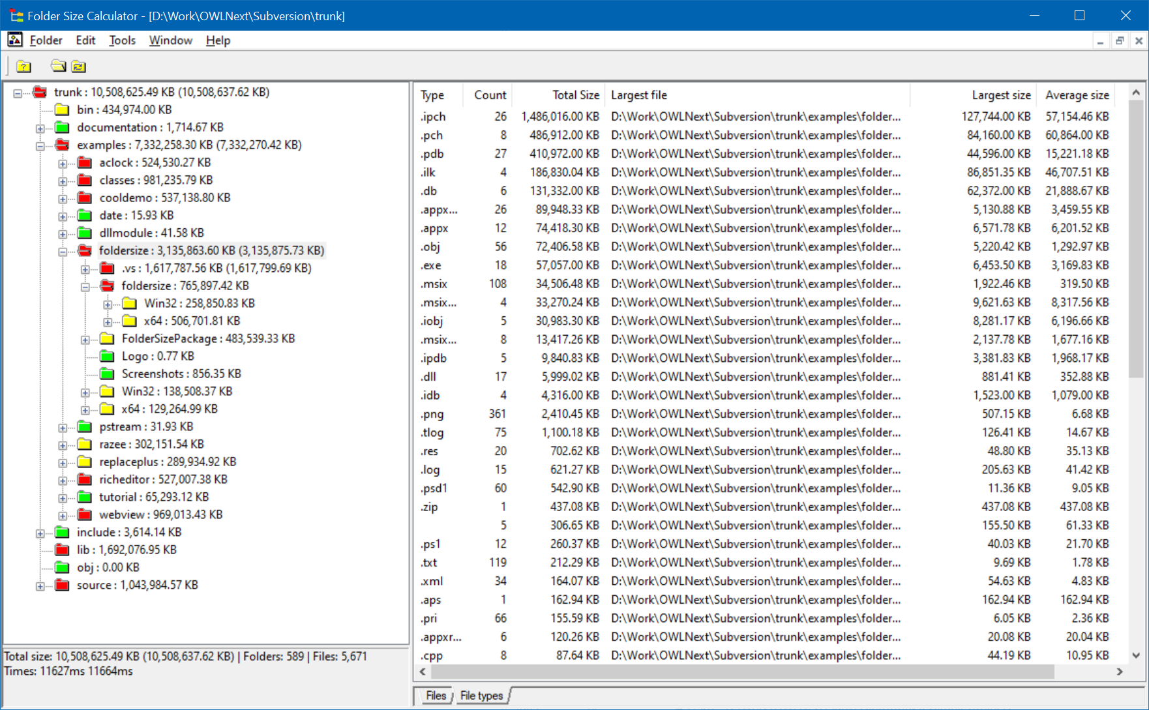Click the green folder icon for obj
This screenshot has width=1149, height=710.
pos(63,567)
